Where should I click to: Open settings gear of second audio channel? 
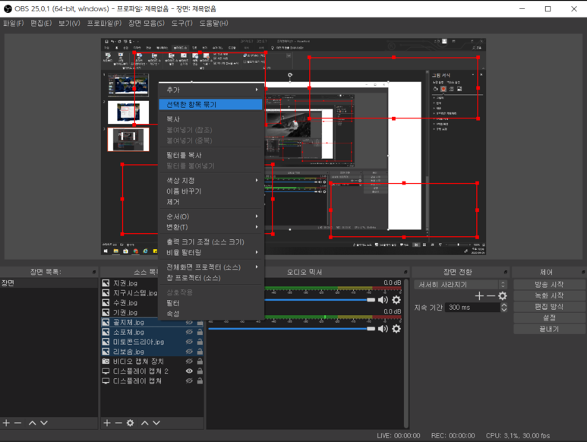pyautogui.click(x=396, y=329)
